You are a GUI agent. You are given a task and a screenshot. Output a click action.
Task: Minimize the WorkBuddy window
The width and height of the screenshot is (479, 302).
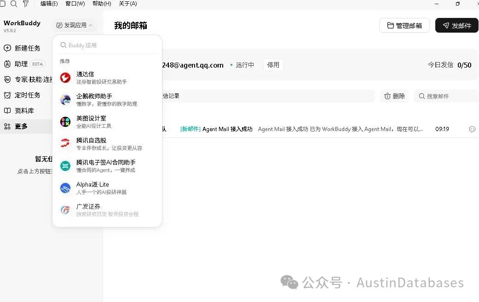point(437,4)
